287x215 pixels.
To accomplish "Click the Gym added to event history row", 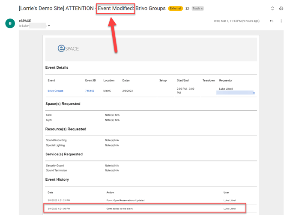I will 145,209.
